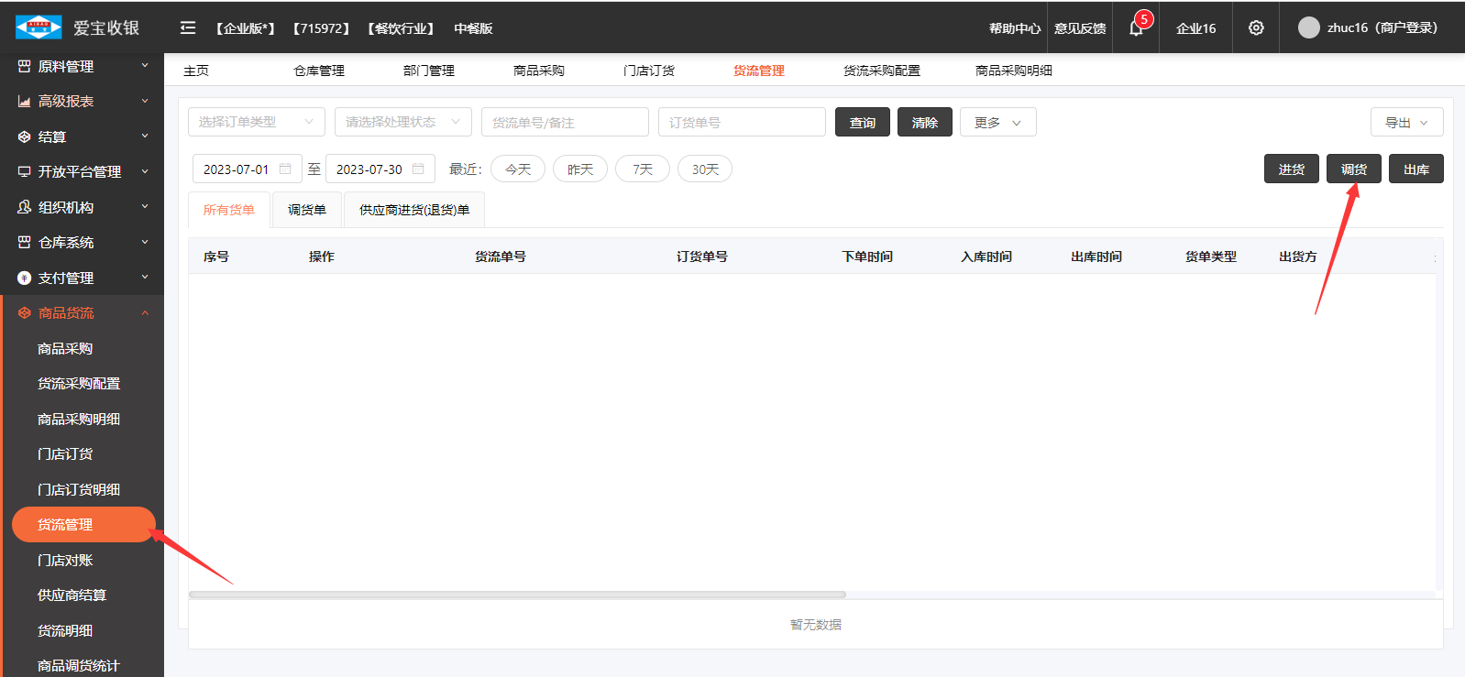Click the 爱宝收银 logo icon

click(39, 27)
